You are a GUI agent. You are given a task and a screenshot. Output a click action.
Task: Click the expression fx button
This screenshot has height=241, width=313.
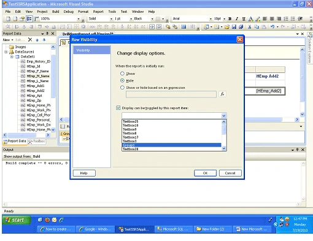222,94
